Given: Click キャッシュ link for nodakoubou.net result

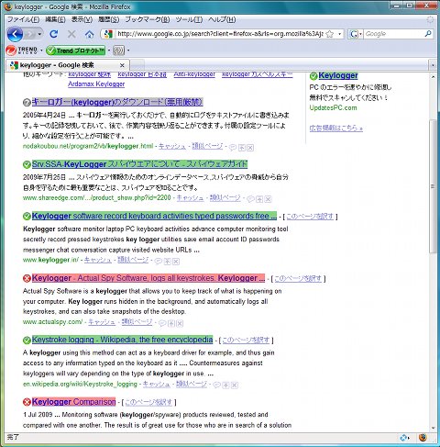Looking at the screenshot, I should pyautogui.click(x=172, y=146).
